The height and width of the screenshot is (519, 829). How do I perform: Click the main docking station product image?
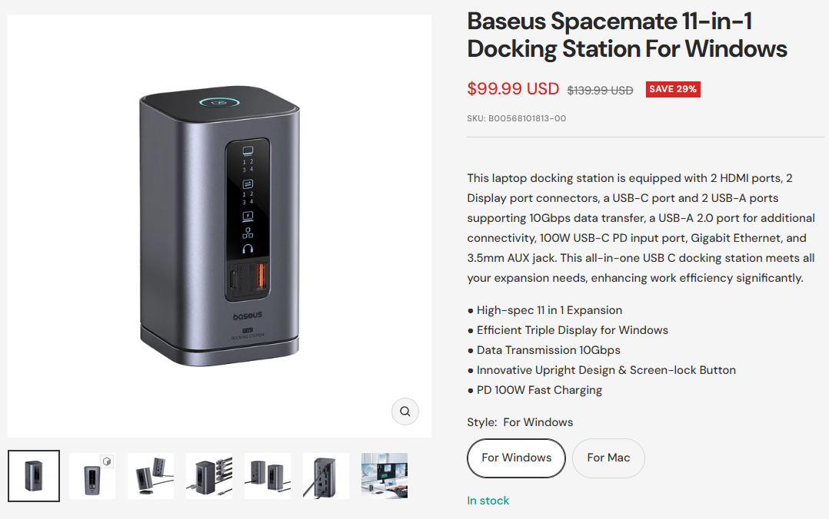pyautogui.click(x=219, y=226)
